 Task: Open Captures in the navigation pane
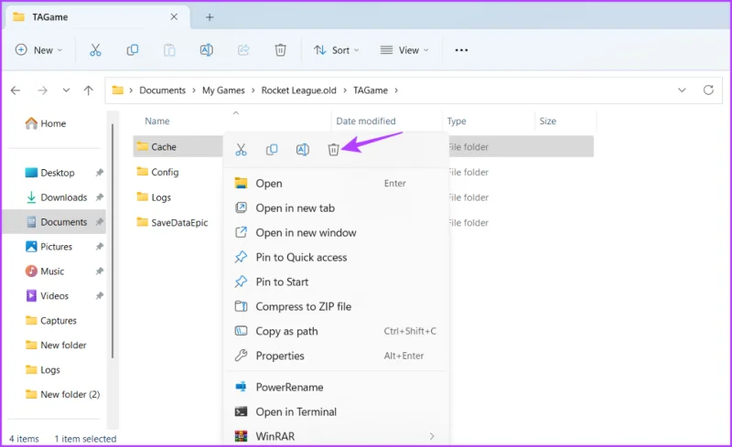[x=51, y=321]
